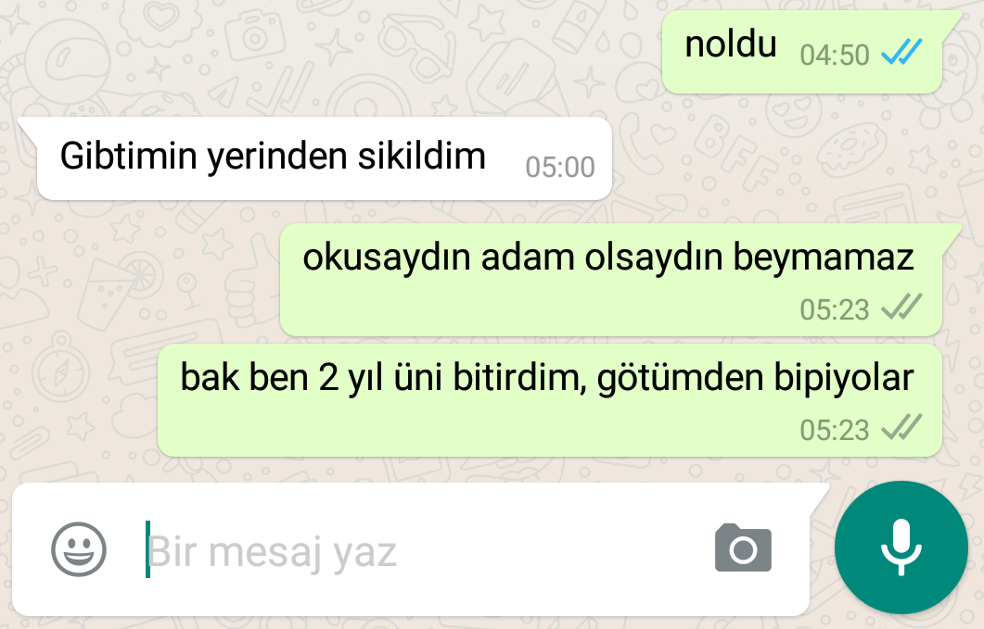Tap the word 'sikildim' in received bubble

[x=422, y=155]
